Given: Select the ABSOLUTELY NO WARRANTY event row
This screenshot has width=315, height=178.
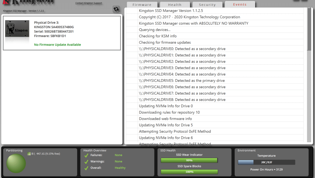Looking at the screenshot, I should click(215, 23).
